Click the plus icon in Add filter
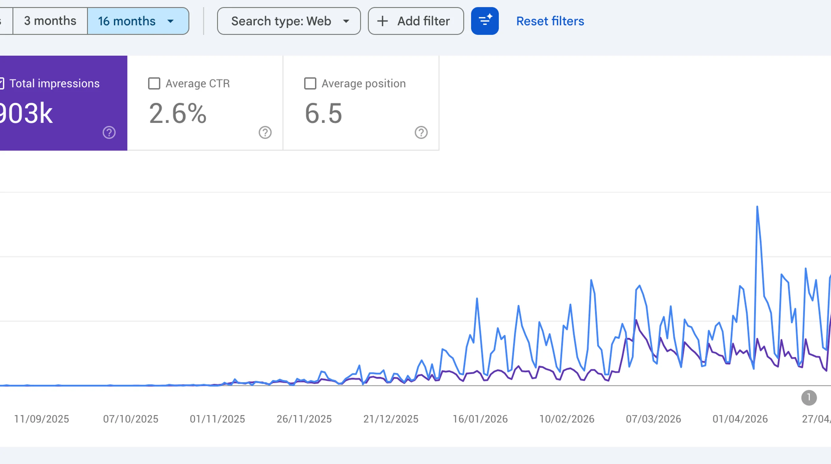Screen dimensions: 831x464 (383, 21)
